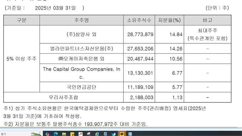Launch Microsoft Edge from the taskbar
Viewport: 242px width, 136px height.
(x=56, y=134)
